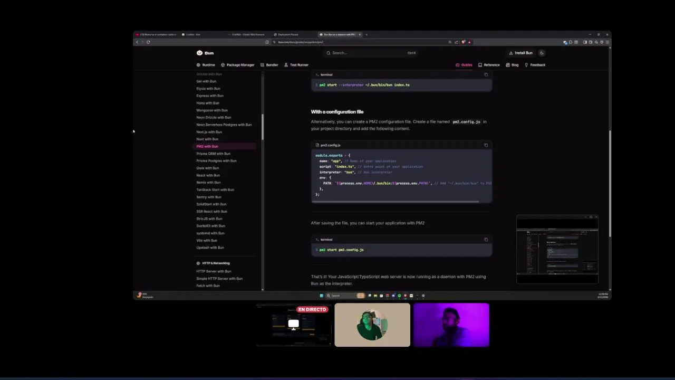This screenshot has width=675, height=380.
Task: Open Prisma Postgres with Bun guide
Action: pyautogui.click(x=216, y=161)
